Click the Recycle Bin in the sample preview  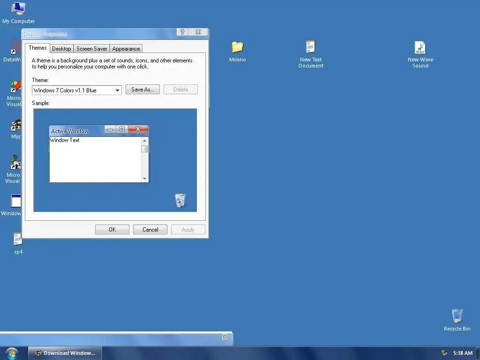[x=180, y=201]
